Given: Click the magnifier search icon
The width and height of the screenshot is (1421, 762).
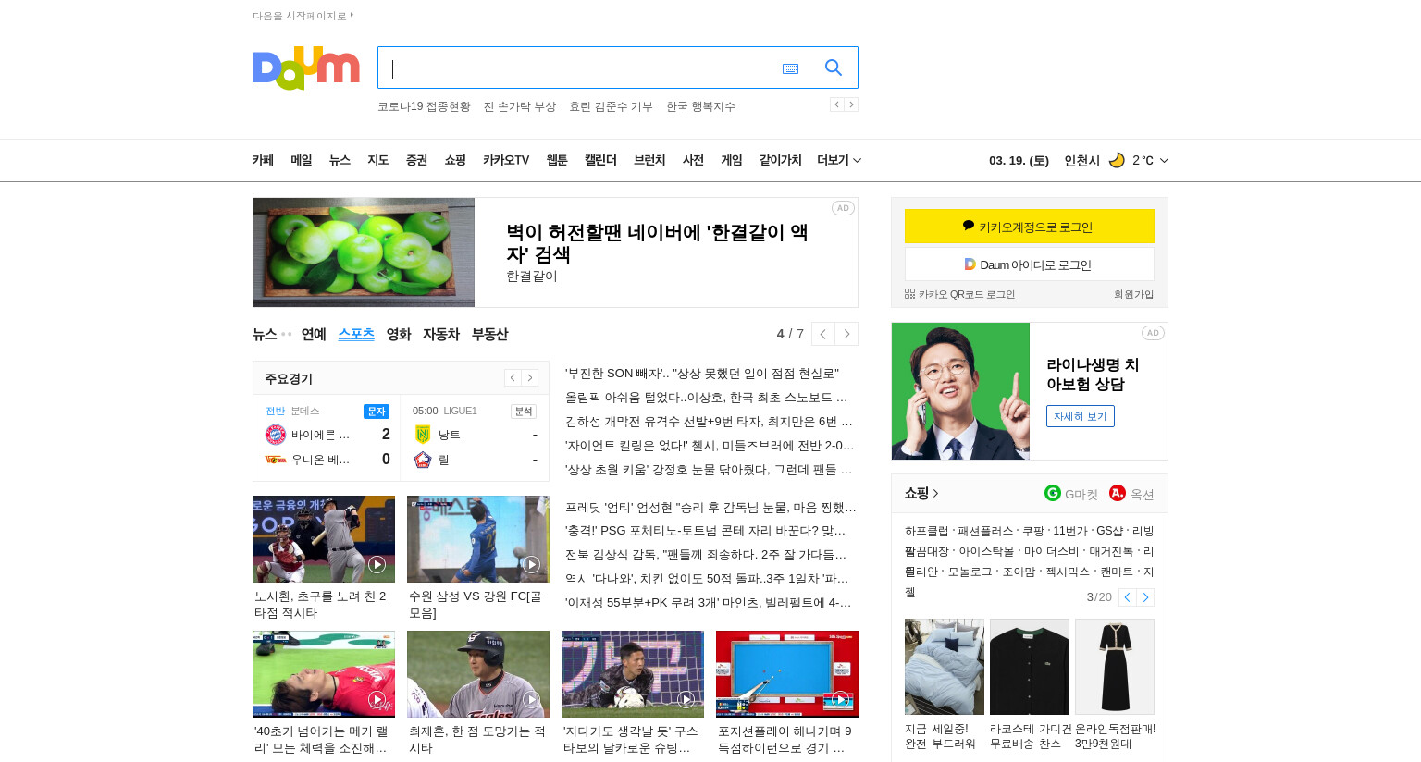Looking at the screenshot, I should [834, 68].
